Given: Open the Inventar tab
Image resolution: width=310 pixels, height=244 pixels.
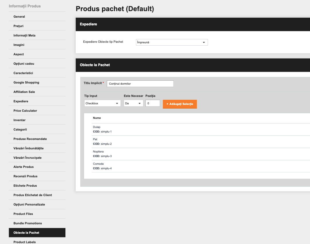Looking at the screenshot, I should (x=37, y=120).
